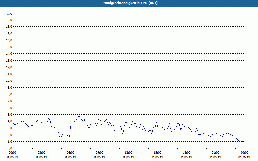The height and width of the screenshot is (161, 258).
Task: Click the date label '31.05.19' under 06:00
Action: point(70,157)
